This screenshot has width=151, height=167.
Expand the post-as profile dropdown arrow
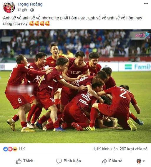pyautogui.click(x=144, y=161)
